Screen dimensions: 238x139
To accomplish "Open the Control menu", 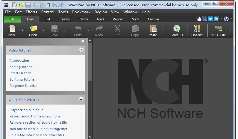I will pos(48,12).
